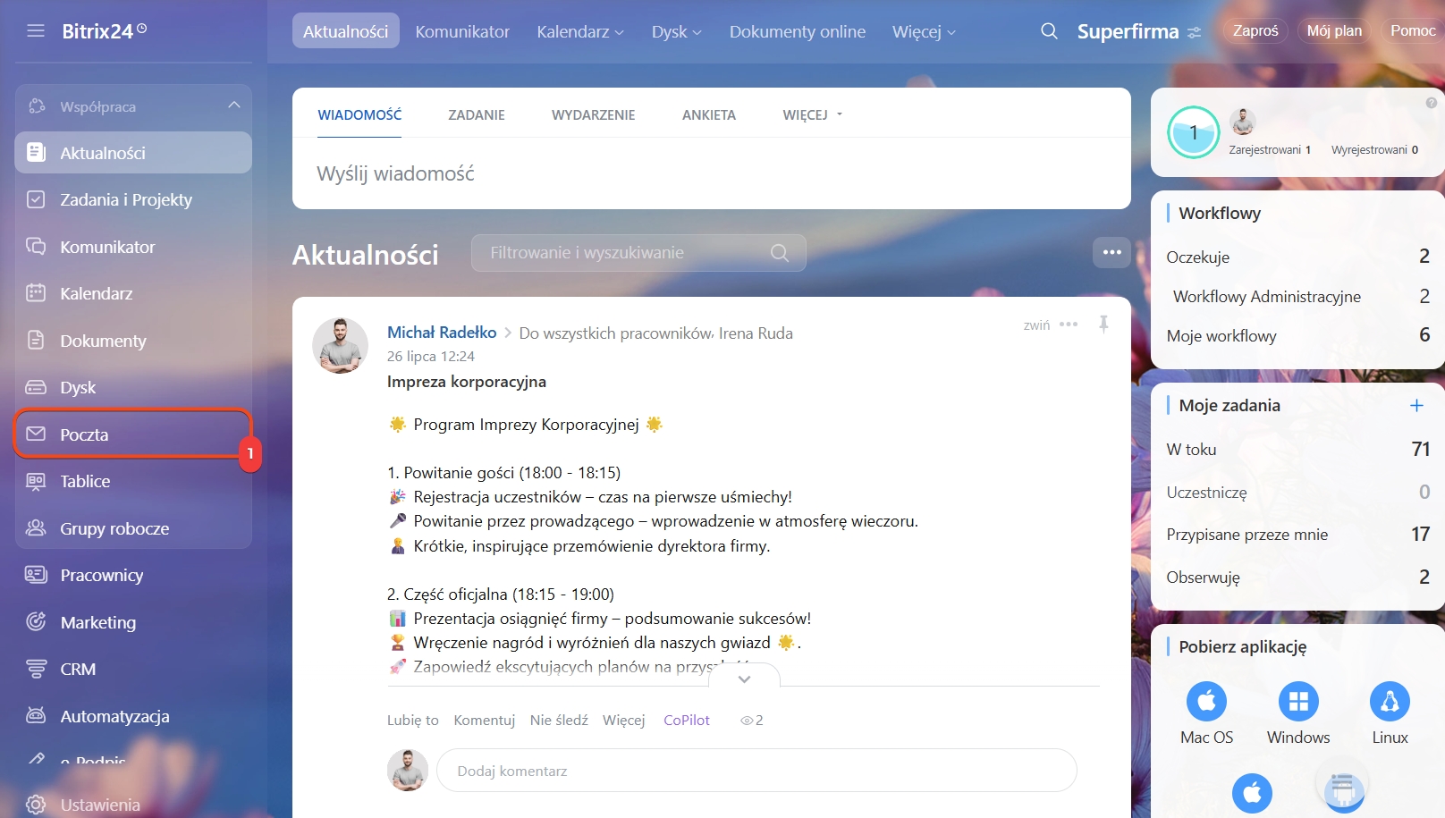Open the top Więcej dropdown
This screenshot has width=1445, height=818.
coord(924,31)
